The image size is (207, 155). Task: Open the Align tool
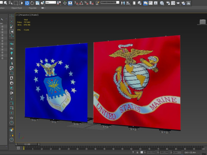point(128,3)
